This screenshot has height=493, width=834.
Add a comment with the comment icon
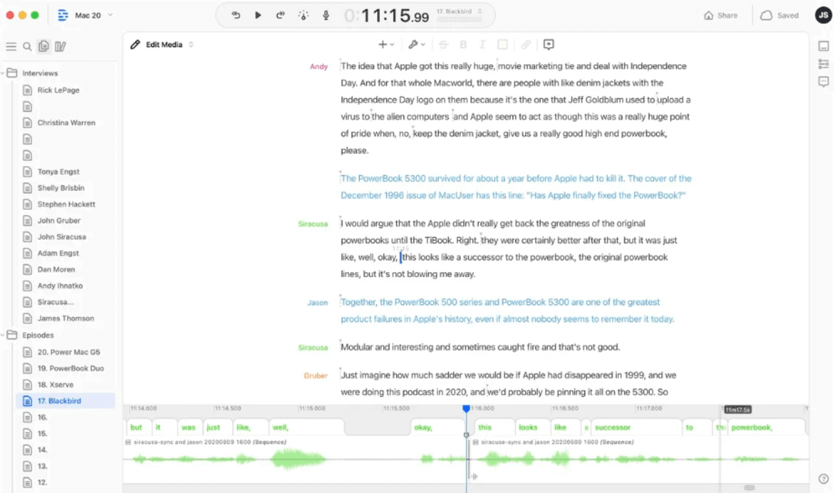549,45
